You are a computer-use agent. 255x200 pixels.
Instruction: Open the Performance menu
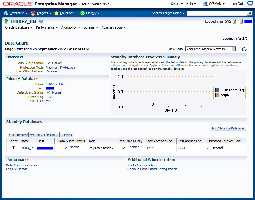pyautogui.click(x=47, y=27)
